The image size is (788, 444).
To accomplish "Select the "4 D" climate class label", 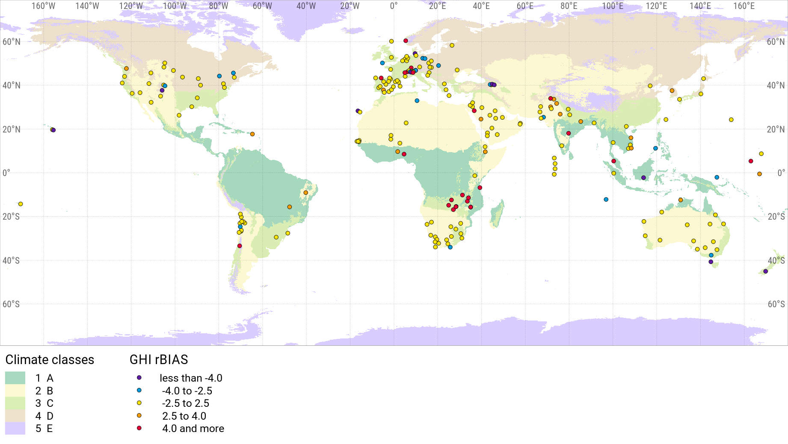I will [x=45, y=416].
